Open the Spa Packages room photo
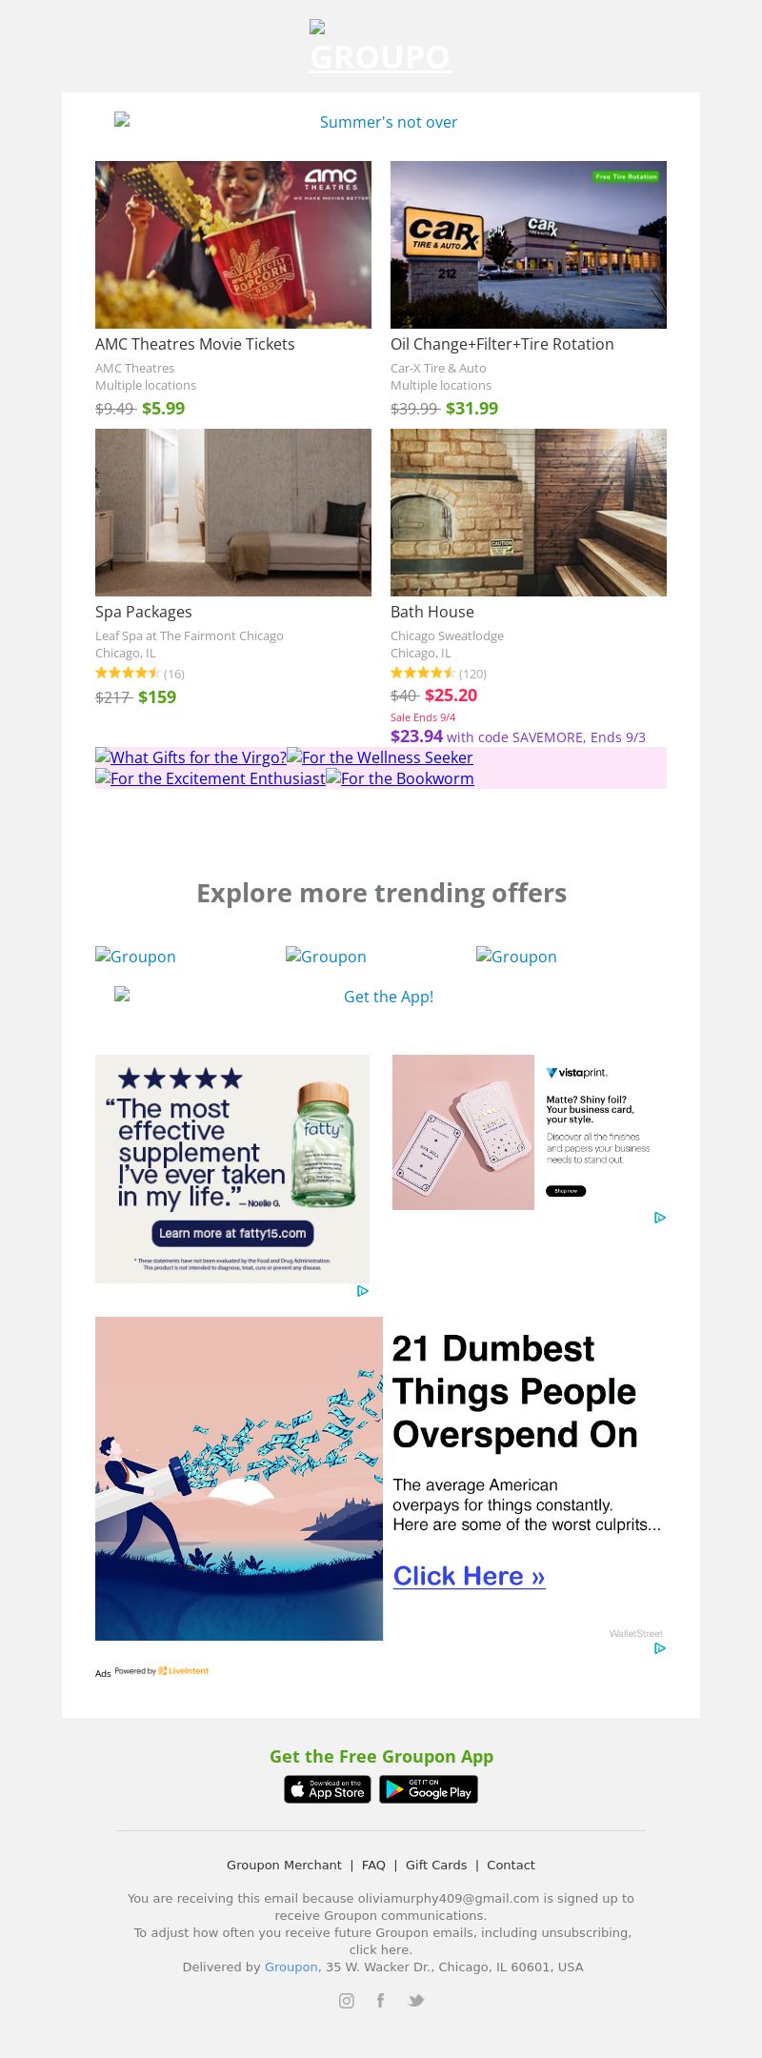 click(233, 513)
